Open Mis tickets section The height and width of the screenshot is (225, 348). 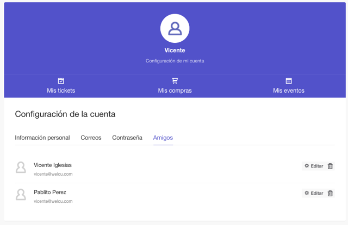(61, 86)
